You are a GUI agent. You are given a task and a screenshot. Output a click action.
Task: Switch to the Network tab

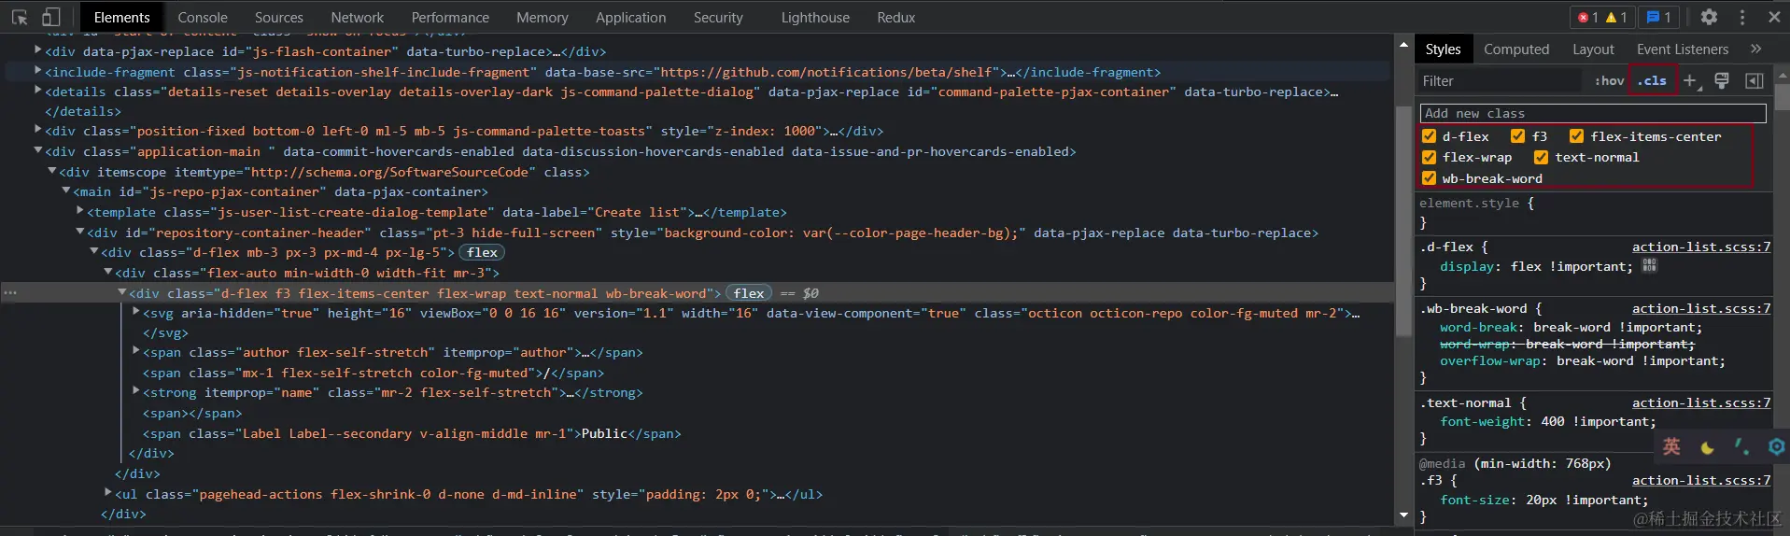point(357,18)
